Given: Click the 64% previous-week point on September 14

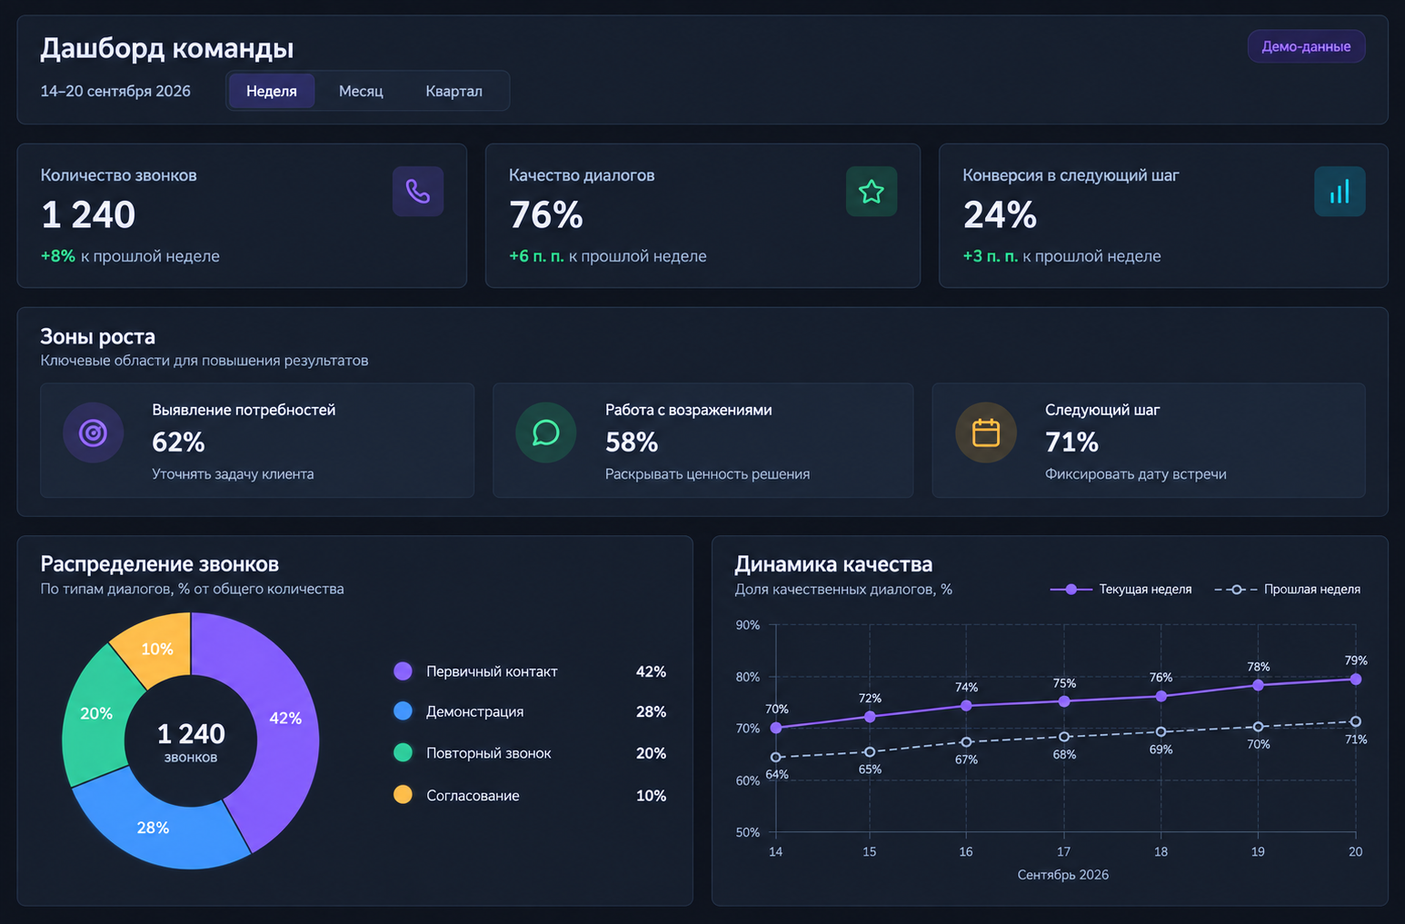Looking at the screenshot, I should click(x=775, y=757).
